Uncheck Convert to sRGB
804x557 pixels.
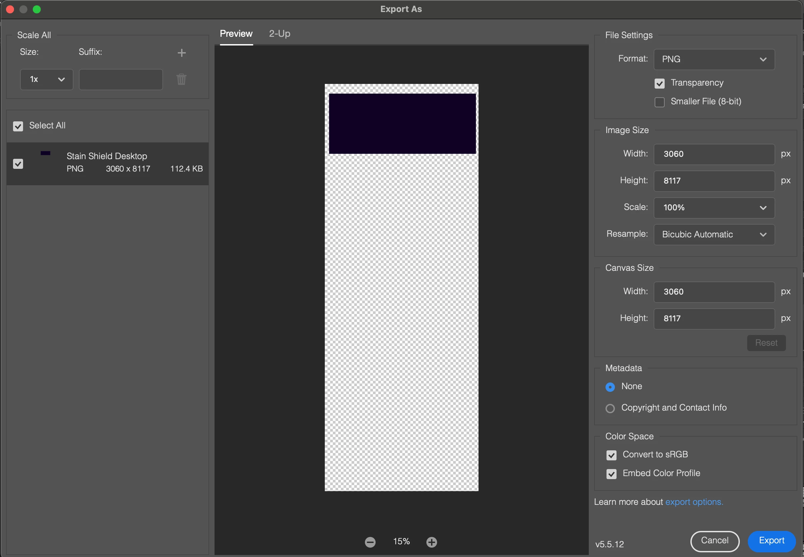(611, 455)
